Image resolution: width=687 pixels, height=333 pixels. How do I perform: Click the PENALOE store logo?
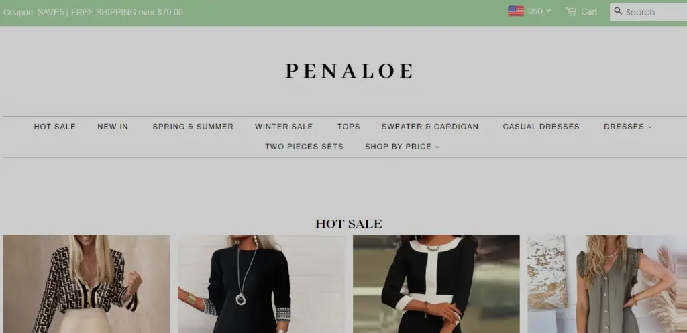(349, 71)
